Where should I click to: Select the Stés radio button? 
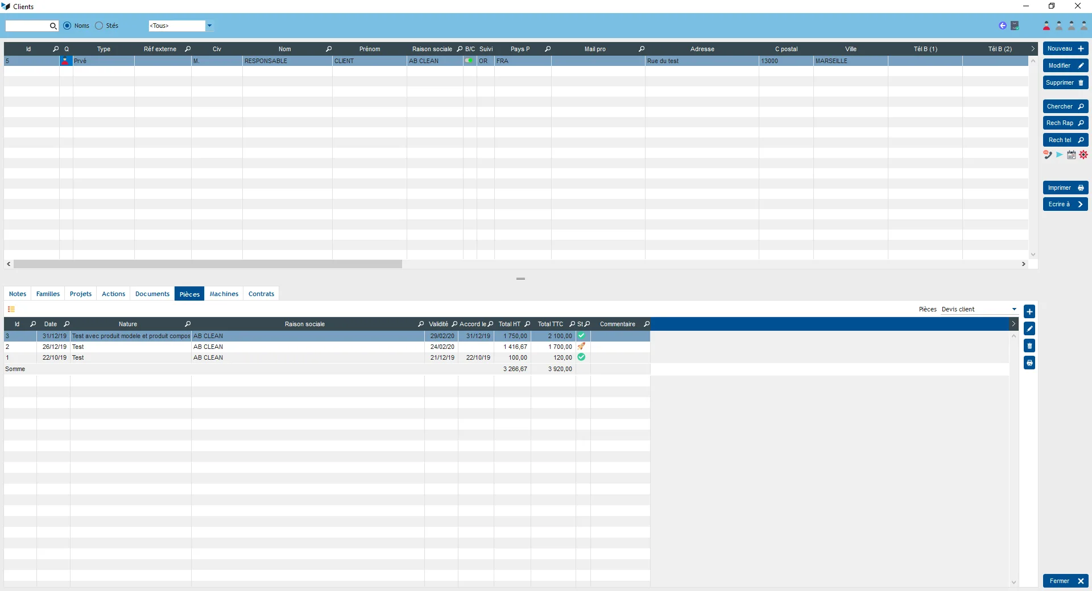coord(99,26)
